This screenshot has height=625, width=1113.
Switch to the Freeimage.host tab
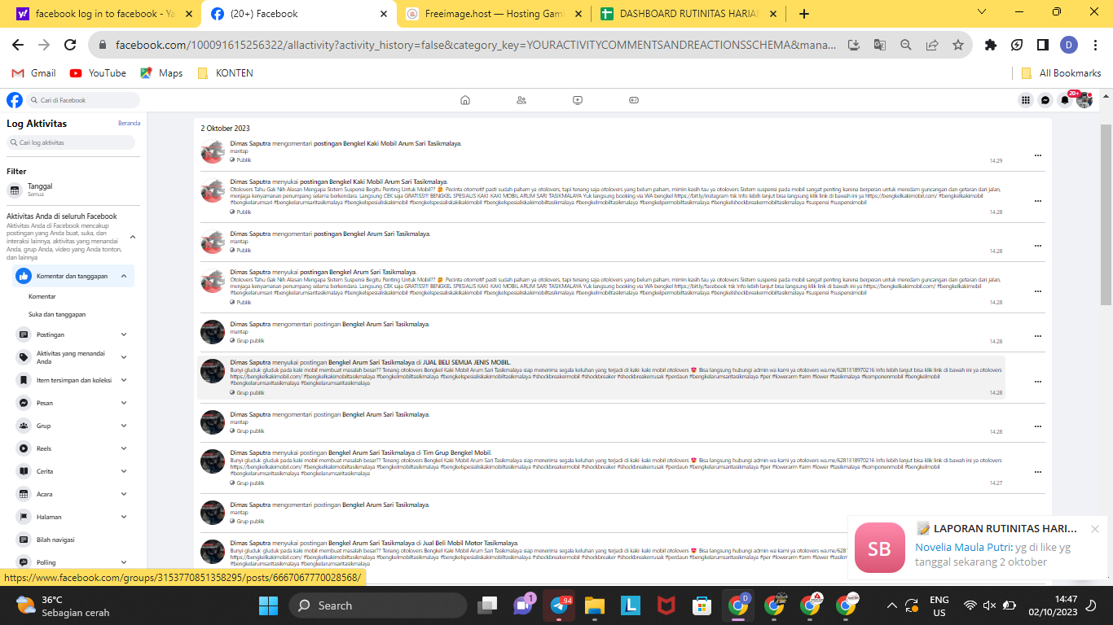(495, 14)
